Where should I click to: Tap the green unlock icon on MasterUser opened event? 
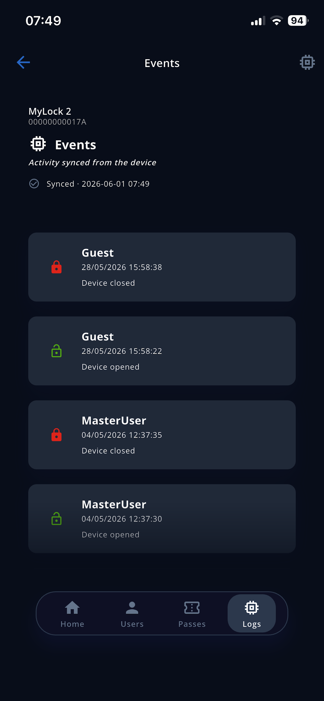[x=56, y=518]
